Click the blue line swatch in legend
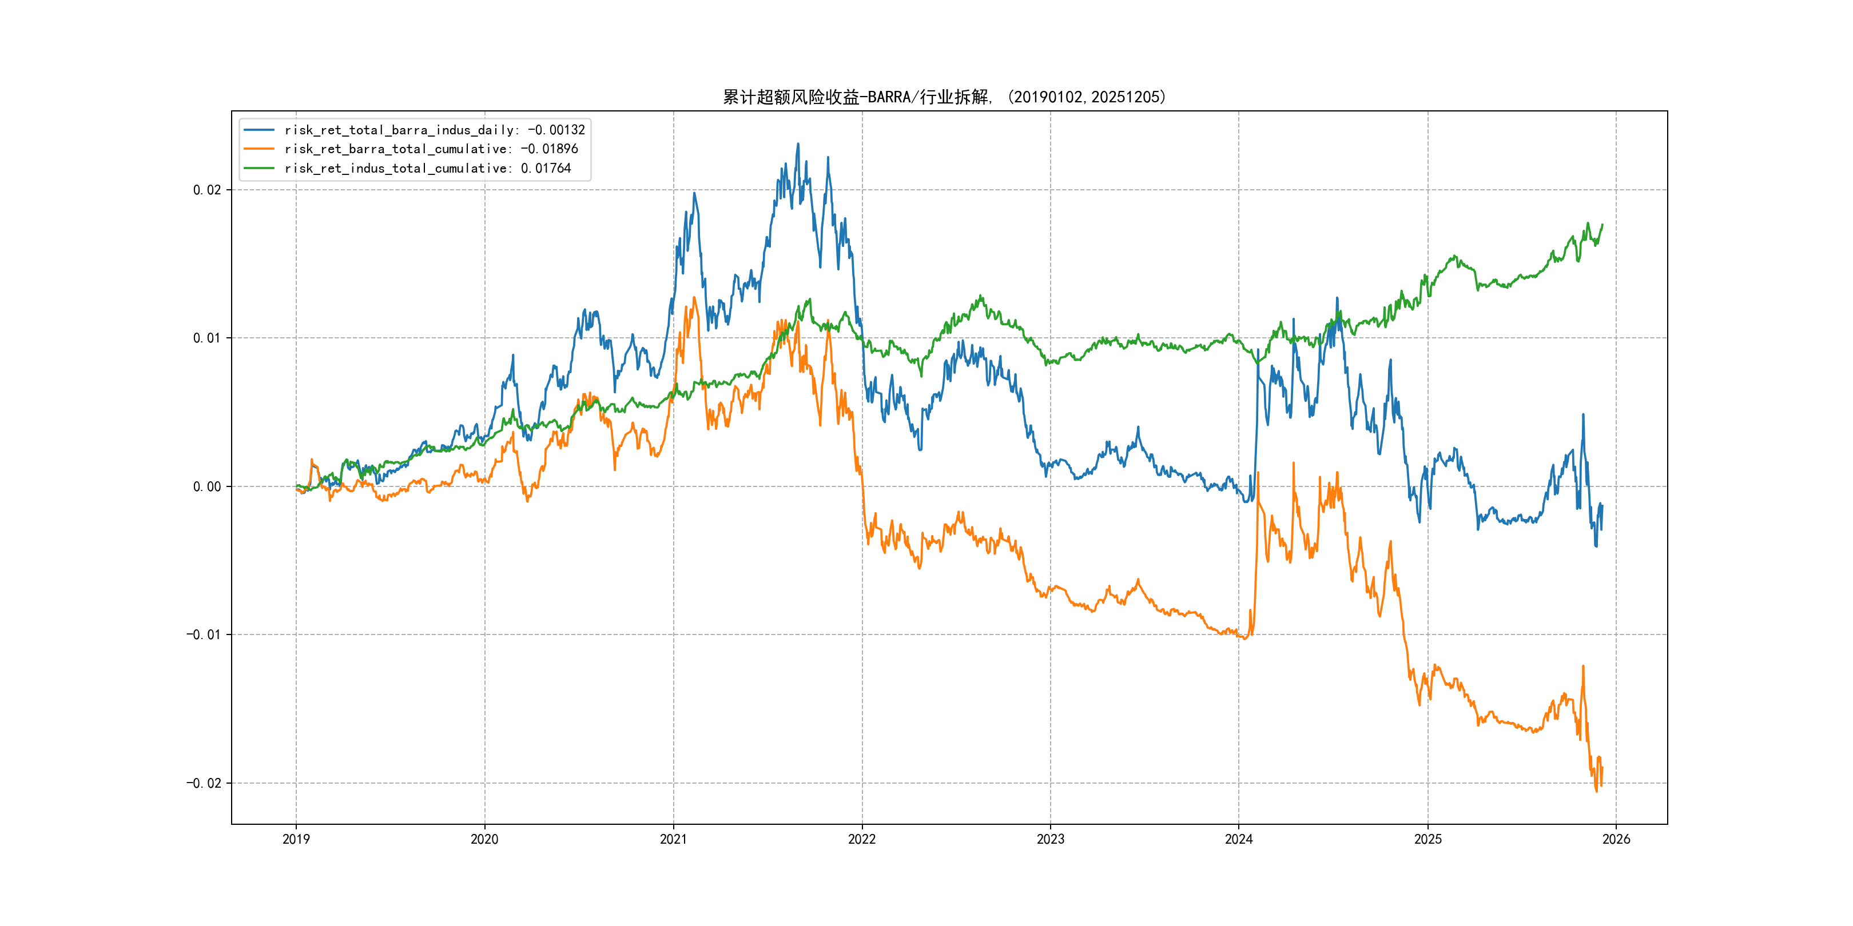This screenshot has height=926, width=1853. coord(259,130)
